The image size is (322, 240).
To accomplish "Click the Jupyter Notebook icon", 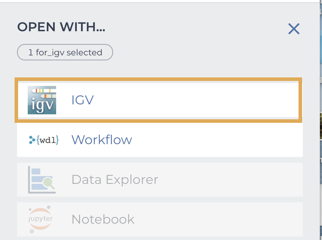I will [40, 219].
